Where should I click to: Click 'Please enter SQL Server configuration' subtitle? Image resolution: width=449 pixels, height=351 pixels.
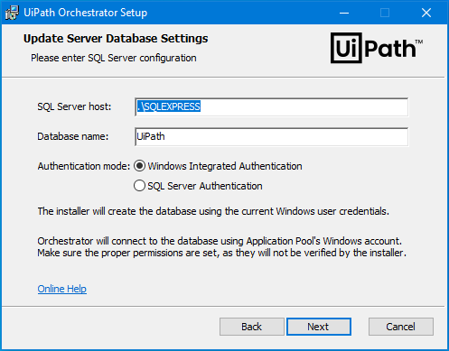114,58
